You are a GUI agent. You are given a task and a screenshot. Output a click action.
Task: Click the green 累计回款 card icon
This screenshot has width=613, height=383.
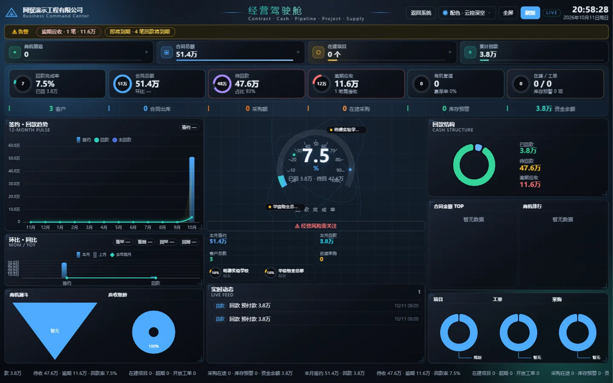pos(470,52)
